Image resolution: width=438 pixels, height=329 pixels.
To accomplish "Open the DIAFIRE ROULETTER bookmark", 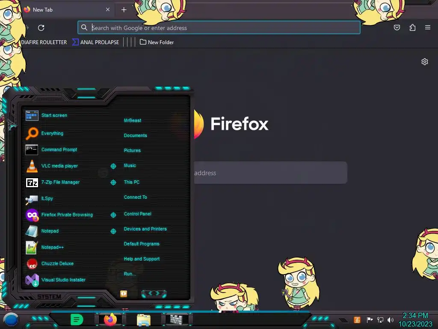I will coord(44,42).
